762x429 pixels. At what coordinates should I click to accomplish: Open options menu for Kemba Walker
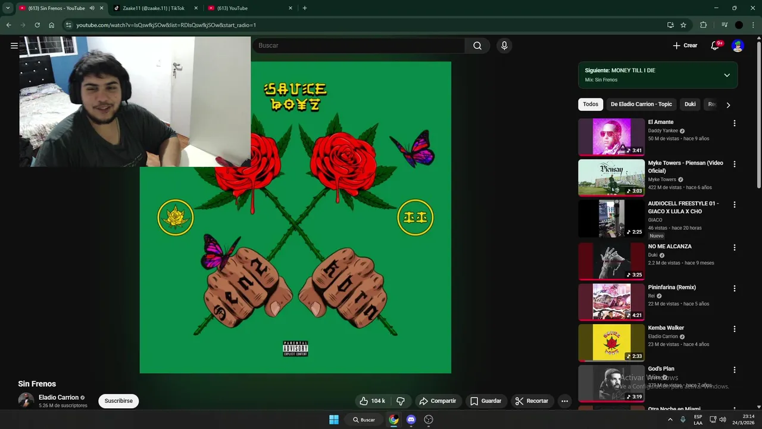click(734, 329)
